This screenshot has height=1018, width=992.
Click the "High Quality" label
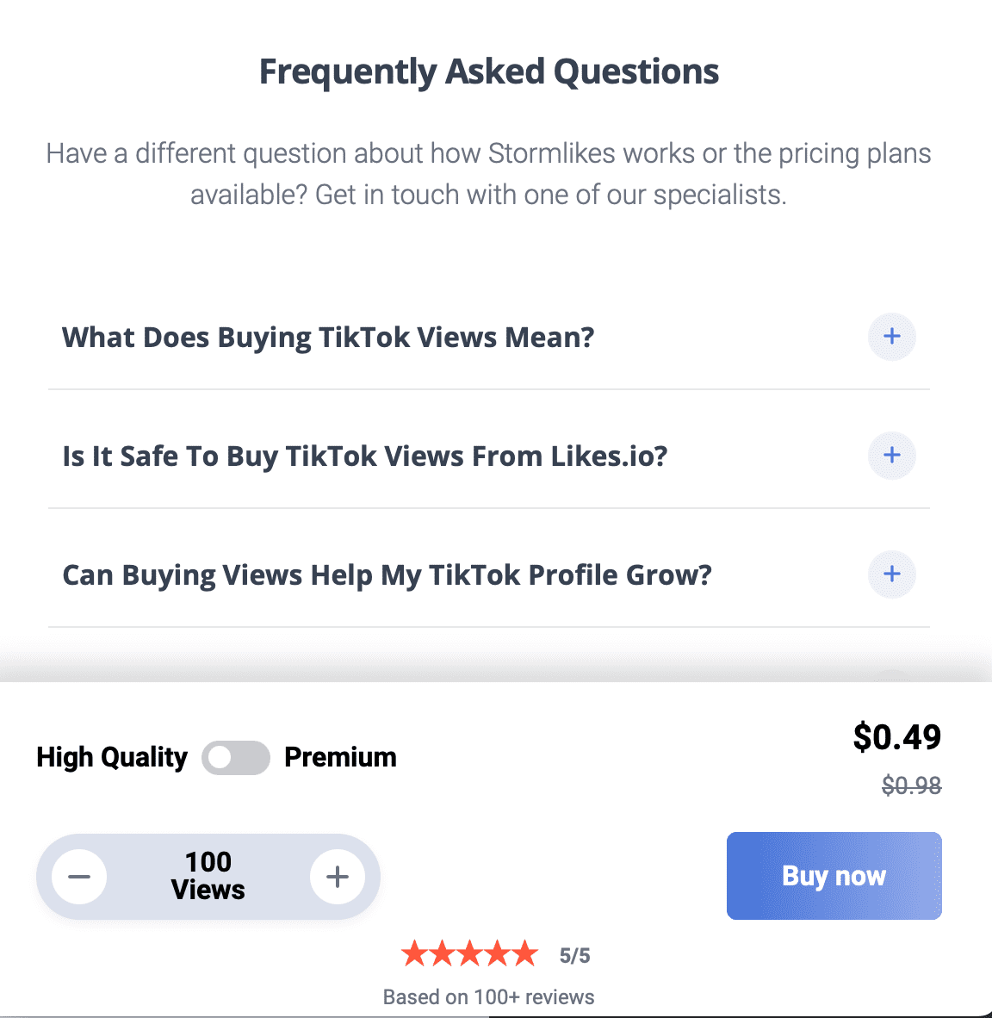point(111,757)
